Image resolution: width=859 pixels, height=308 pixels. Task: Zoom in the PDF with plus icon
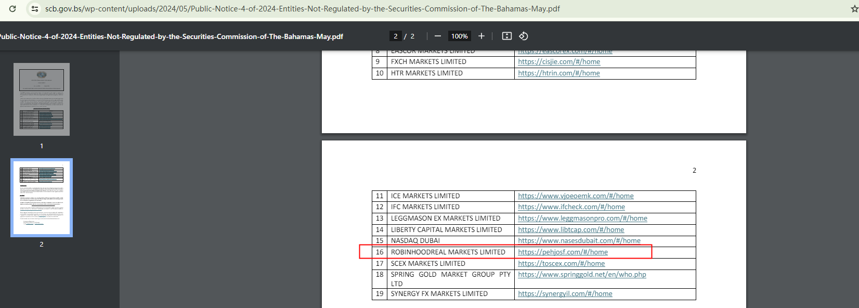(x=481, y=36)
